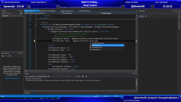Click the Add New Data Source link
Viewport: 181px width, 102px height.
[12, 78]
